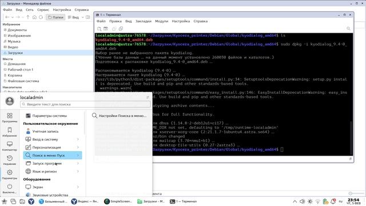The width and height of the screenshot is (366, 206).
Task: Click home icon in file manager toolbar
Action: pyautogui.click(x=34, y=17)
